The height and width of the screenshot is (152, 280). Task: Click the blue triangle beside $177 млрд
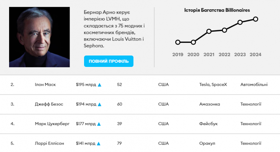click(x=99, y=124)
